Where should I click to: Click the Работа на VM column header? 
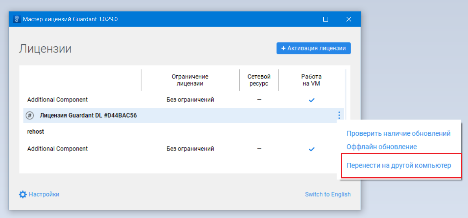[311, 80]
